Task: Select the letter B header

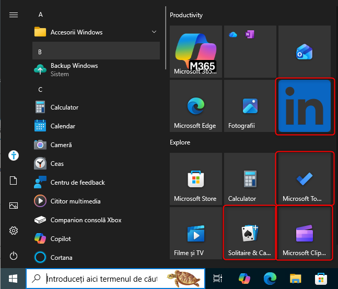Action: pos(96,51)
